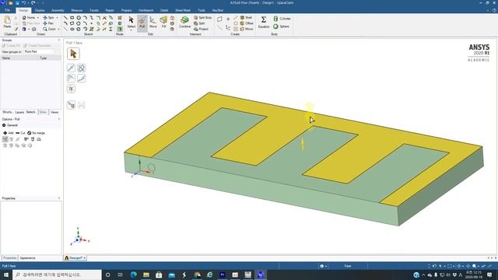Image resolution: width=498 pixels, height=280 pixels.
Task: Click the Shell tool in Create group
Action: pos(246,17)
